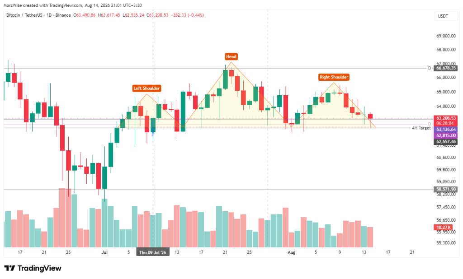Viewport: 463px width, 279px height.
Task: Click the USDT currency button
Action: click(443, 16)
